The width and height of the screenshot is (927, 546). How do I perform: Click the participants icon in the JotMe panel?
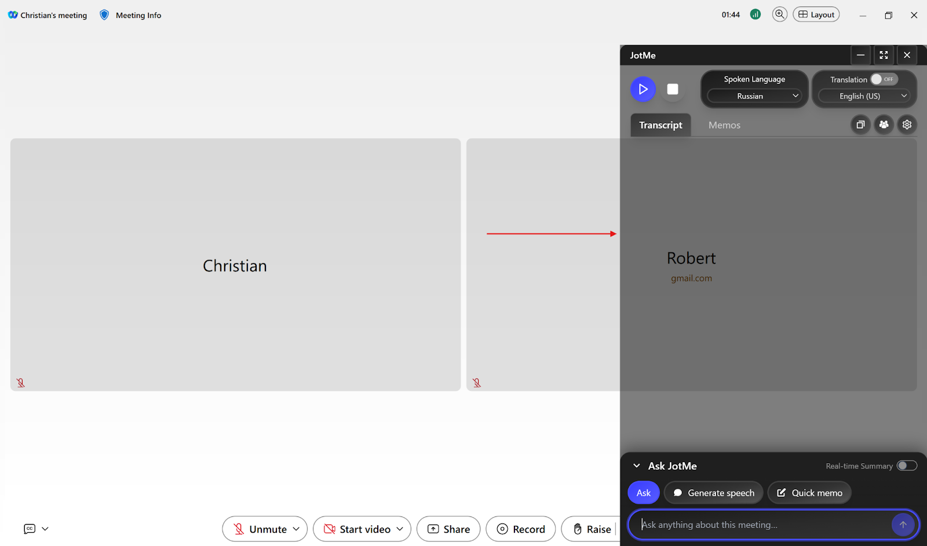pos(884,124)
